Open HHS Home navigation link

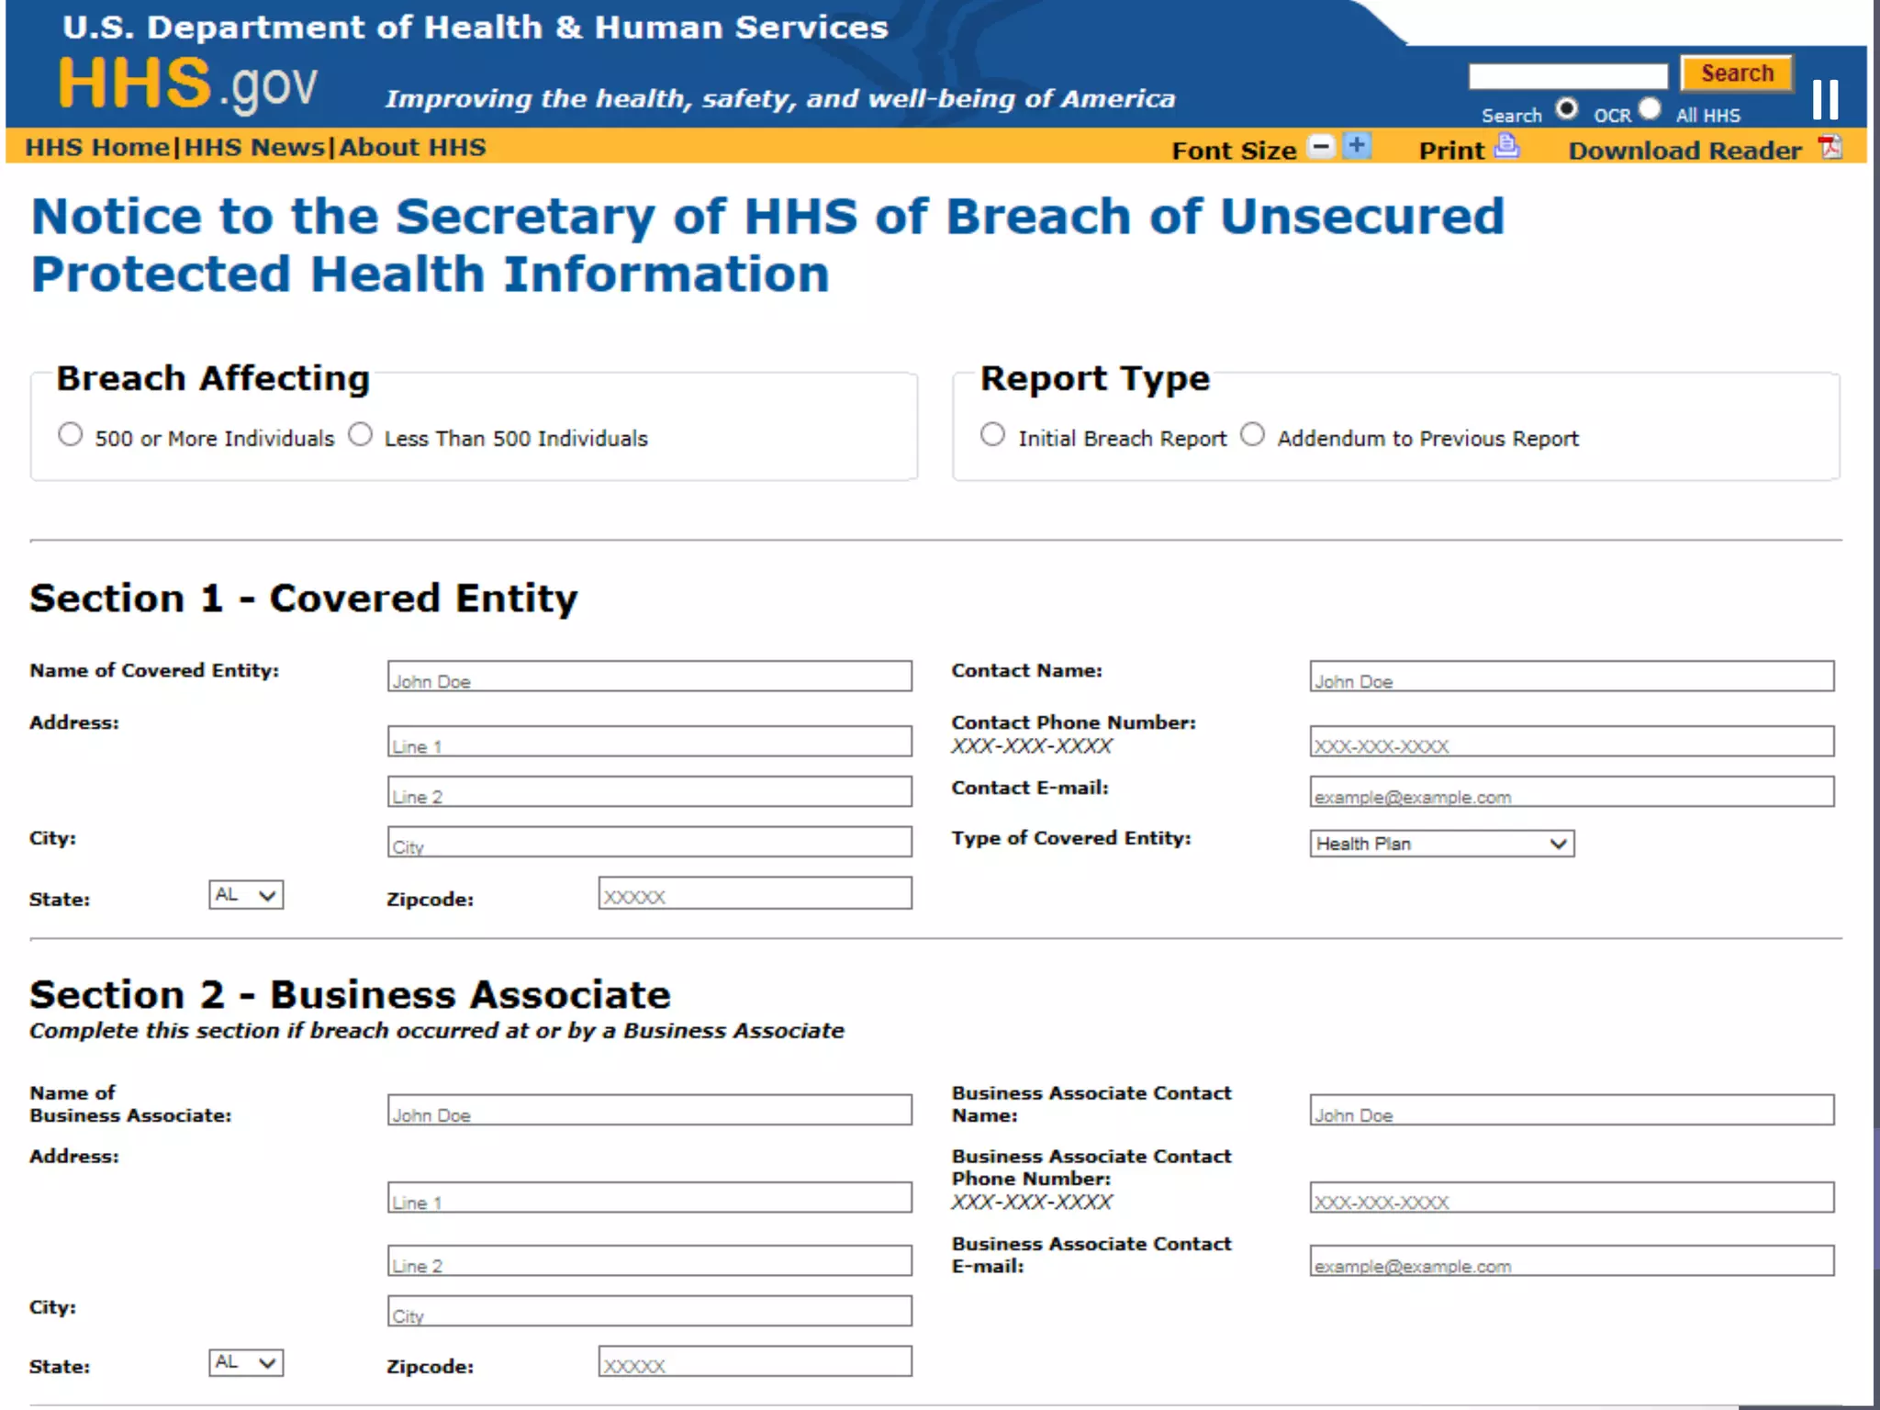pos(97,148)
